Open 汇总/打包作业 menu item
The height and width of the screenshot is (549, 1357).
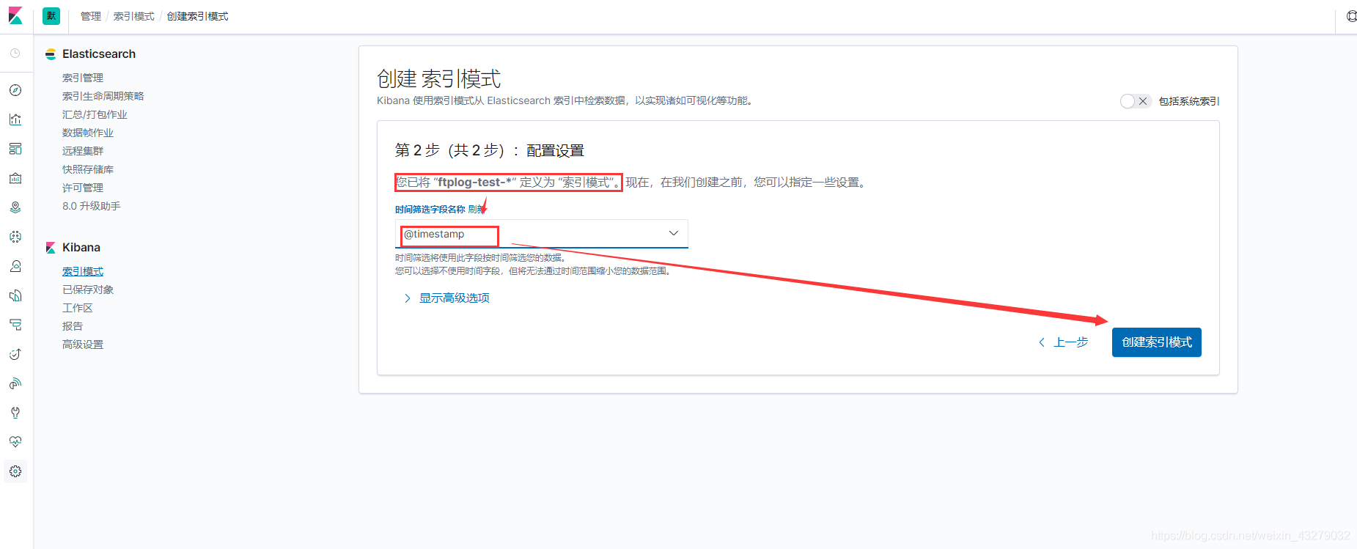[95, 114]
